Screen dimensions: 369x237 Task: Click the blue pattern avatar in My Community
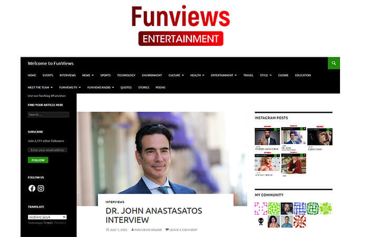click(x=299, y=209)
